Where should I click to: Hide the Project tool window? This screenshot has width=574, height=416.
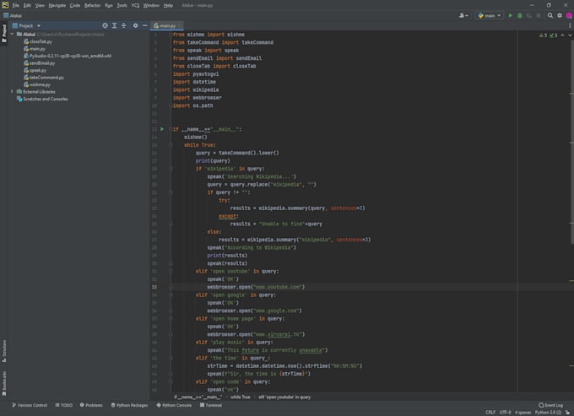tap(145, 25)
